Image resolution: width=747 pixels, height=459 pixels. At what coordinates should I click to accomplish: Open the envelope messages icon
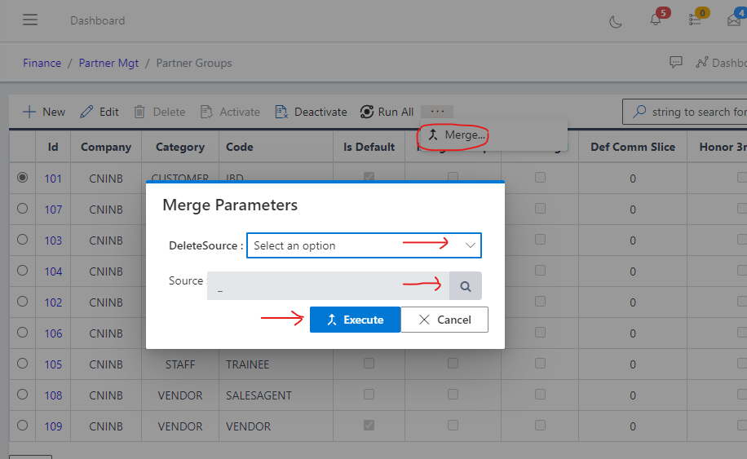tap(734, 20)
